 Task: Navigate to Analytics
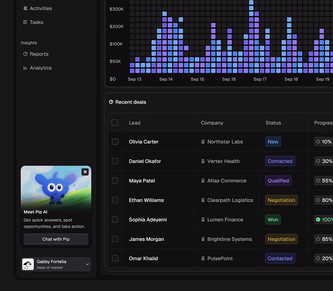[38, 68]
